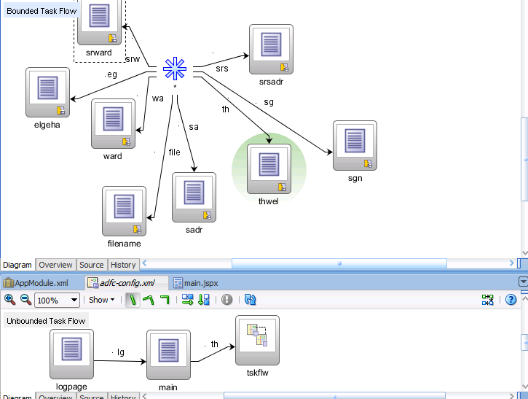Open the Overview view tab

[x=55, y=265]
